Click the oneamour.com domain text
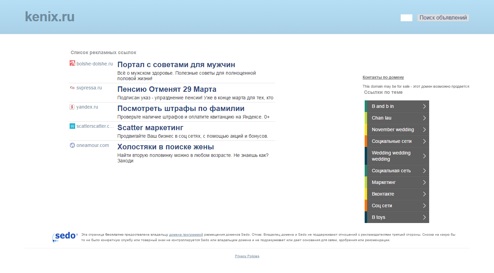 (93, 145)
